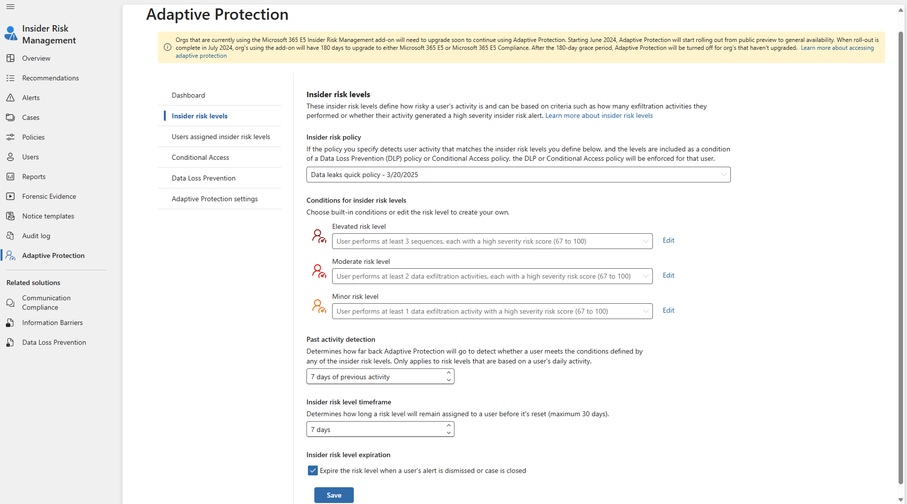The image size is (907, 504).
Task: Click Edit next to Moderate risk level
Action: coord(668,275)
